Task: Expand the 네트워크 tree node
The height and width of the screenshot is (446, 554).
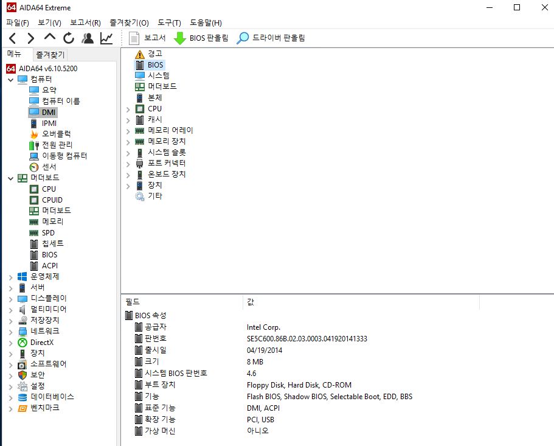Action: coord(10,332)
